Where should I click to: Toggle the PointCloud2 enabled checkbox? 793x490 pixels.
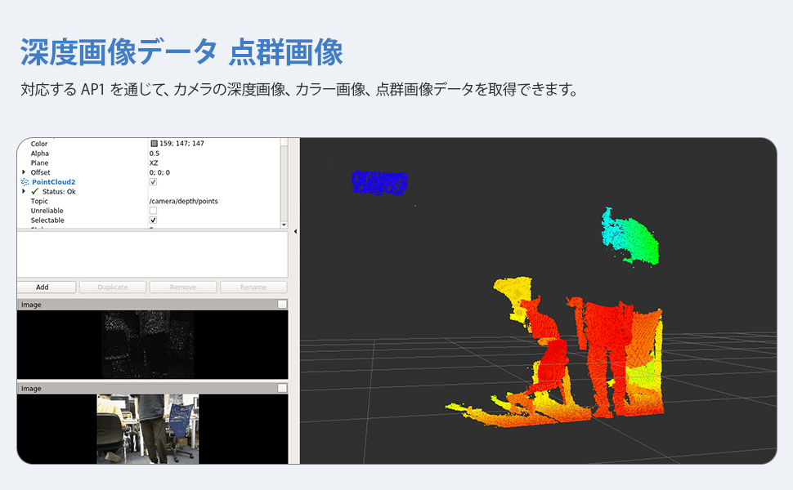tap(153, 182)
